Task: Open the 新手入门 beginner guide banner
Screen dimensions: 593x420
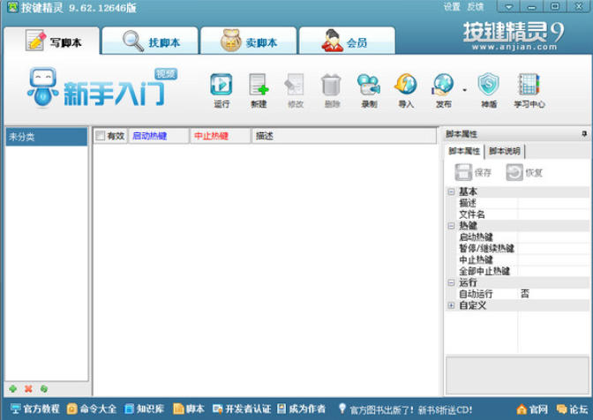Action: tap(102, 88)
